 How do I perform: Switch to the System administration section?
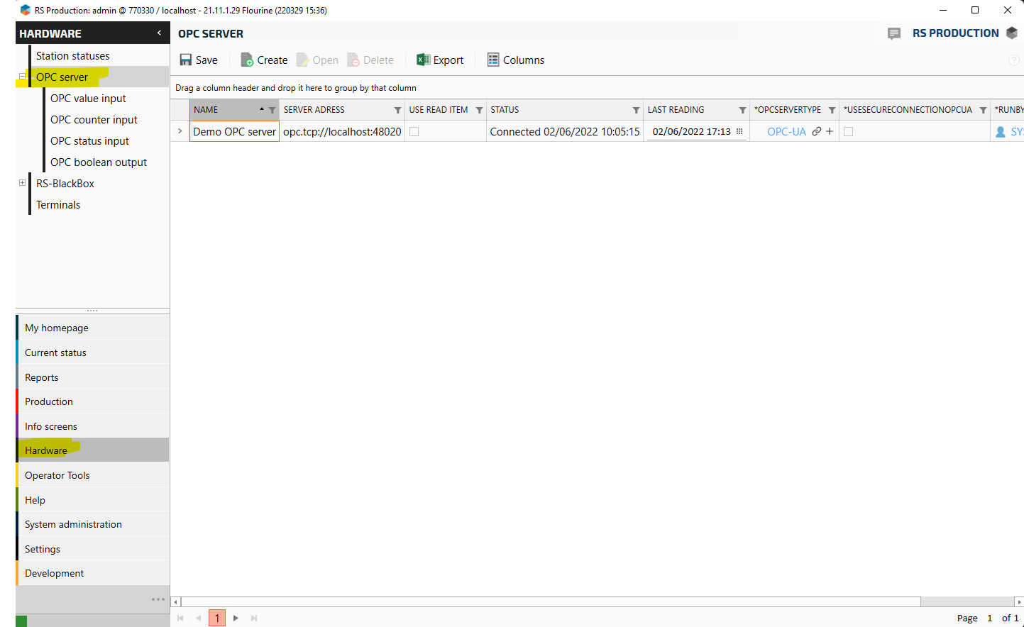73,523
